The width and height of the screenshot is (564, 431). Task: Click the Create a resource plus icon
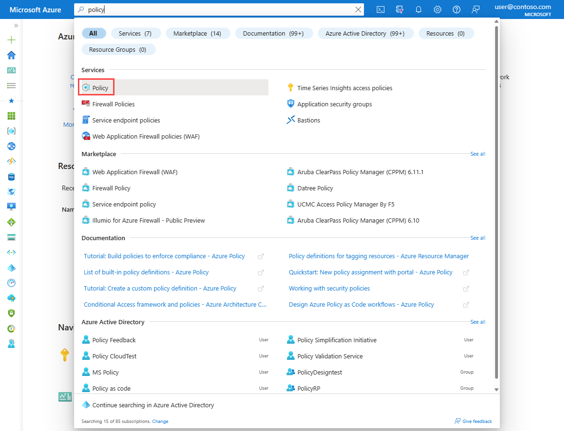coord(11,39)
